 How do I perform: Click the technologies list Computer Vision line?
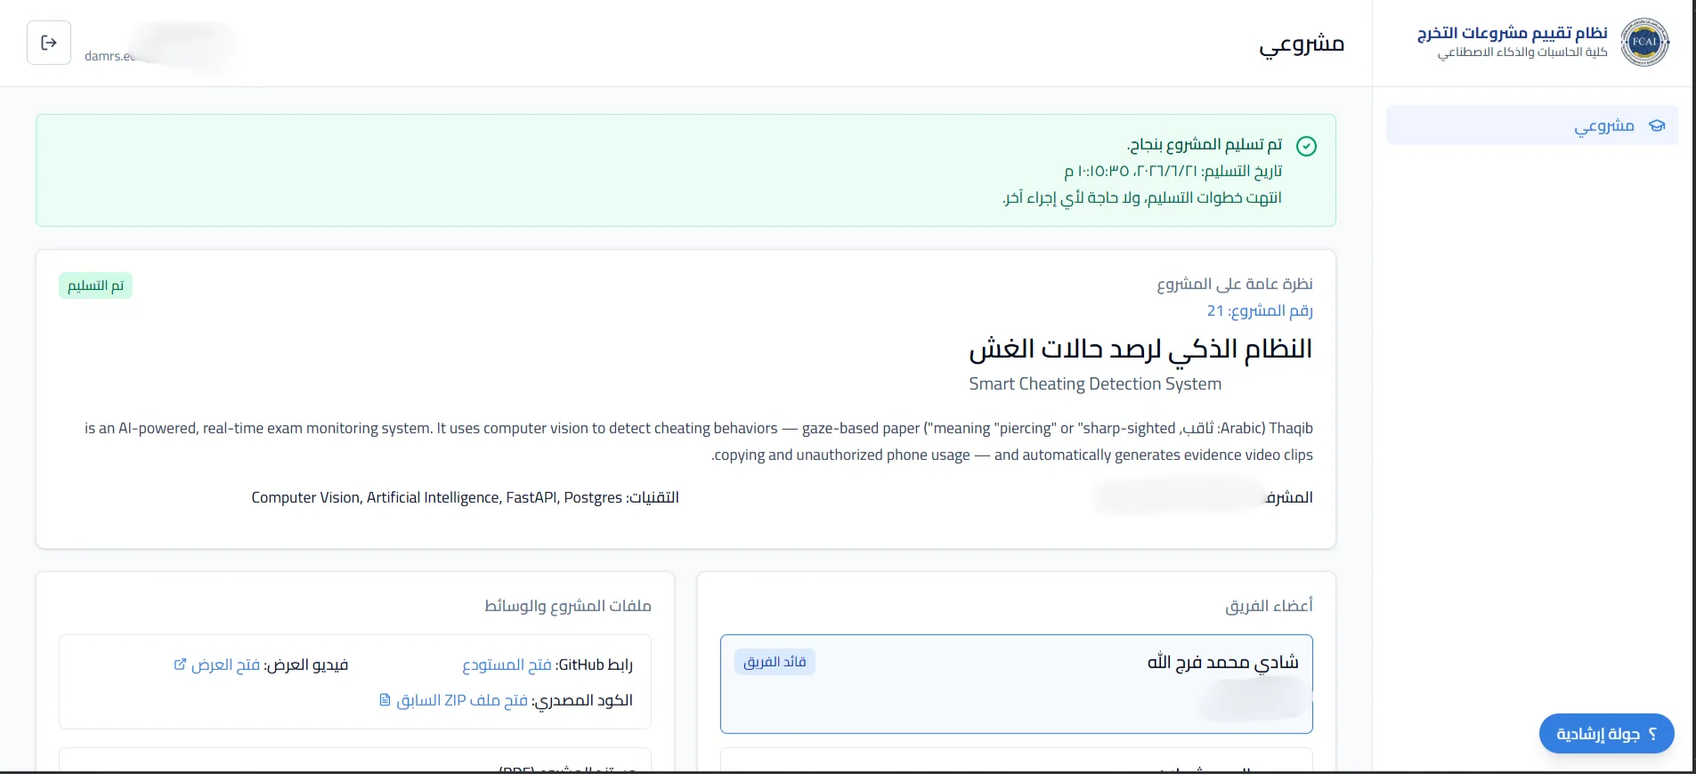click(465, 497)
